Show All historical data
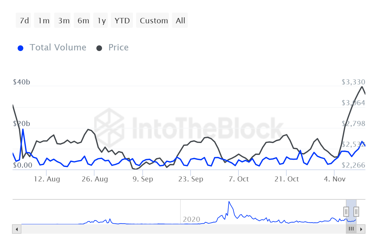Viewport: 378px width, 252px height. pos(180,20)
